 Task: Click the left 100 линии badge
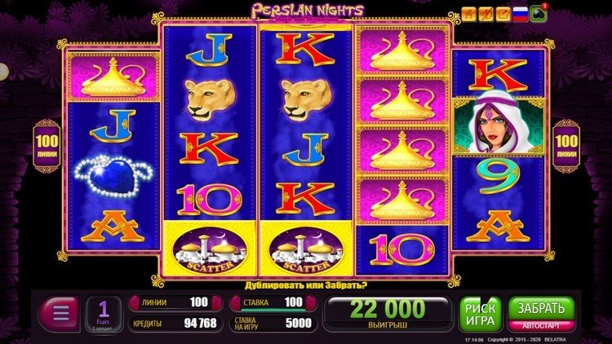point(47,146)
